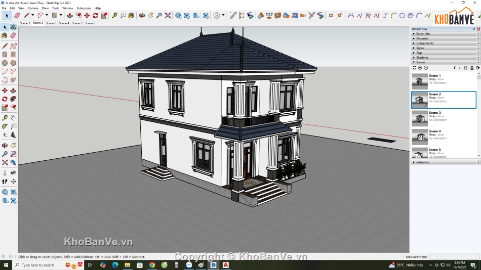Select the Protractor tool in left toolbar

(5, 126)
